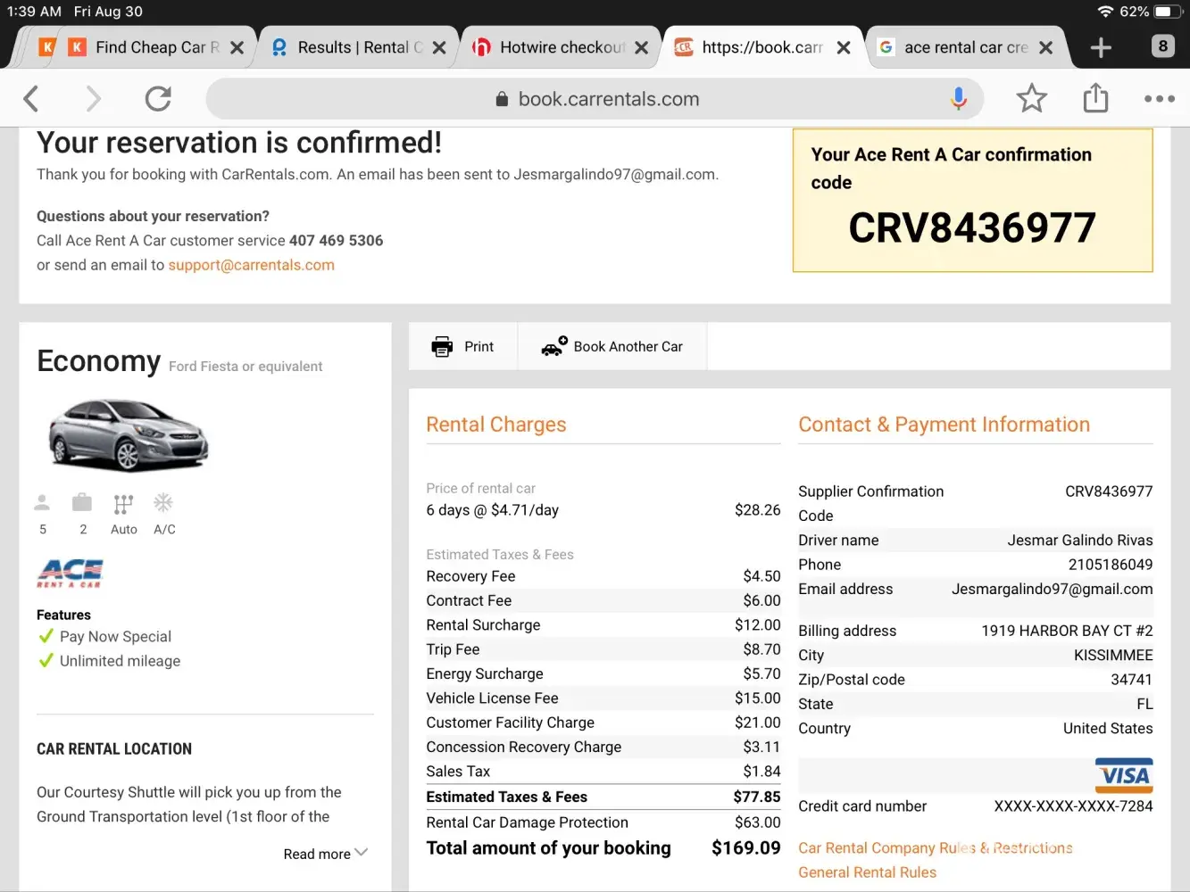Open a new tab with the plus icon
The width and height of the screenshot is (1190, 892).
click(1101, 47)
